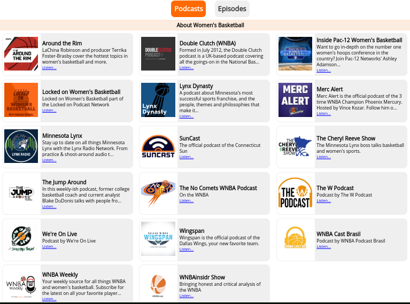
Task: Click Listen link under Around the Rim
Action: pos(49,68)
